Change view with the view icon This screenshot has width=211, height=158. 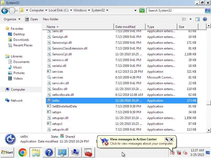[184, 19]
